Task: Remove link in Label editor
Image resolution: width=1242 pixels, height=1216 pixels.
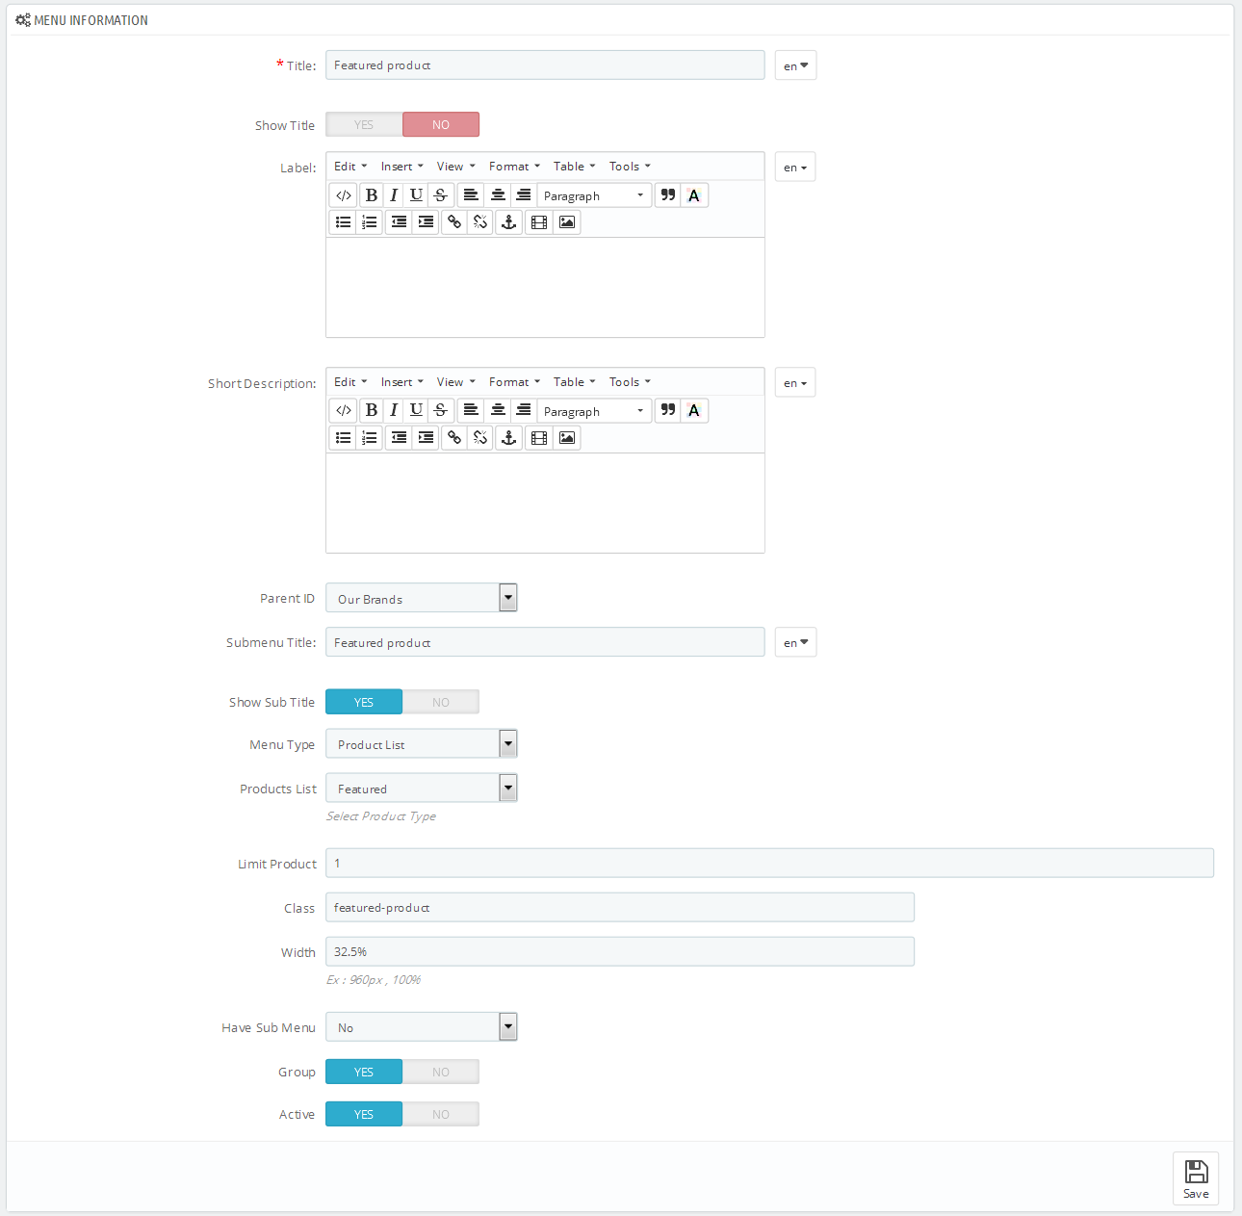Action: 480,222
